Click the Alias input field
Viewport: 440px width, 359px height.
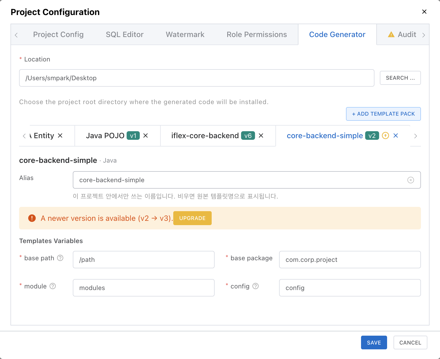tap(247, 180)
